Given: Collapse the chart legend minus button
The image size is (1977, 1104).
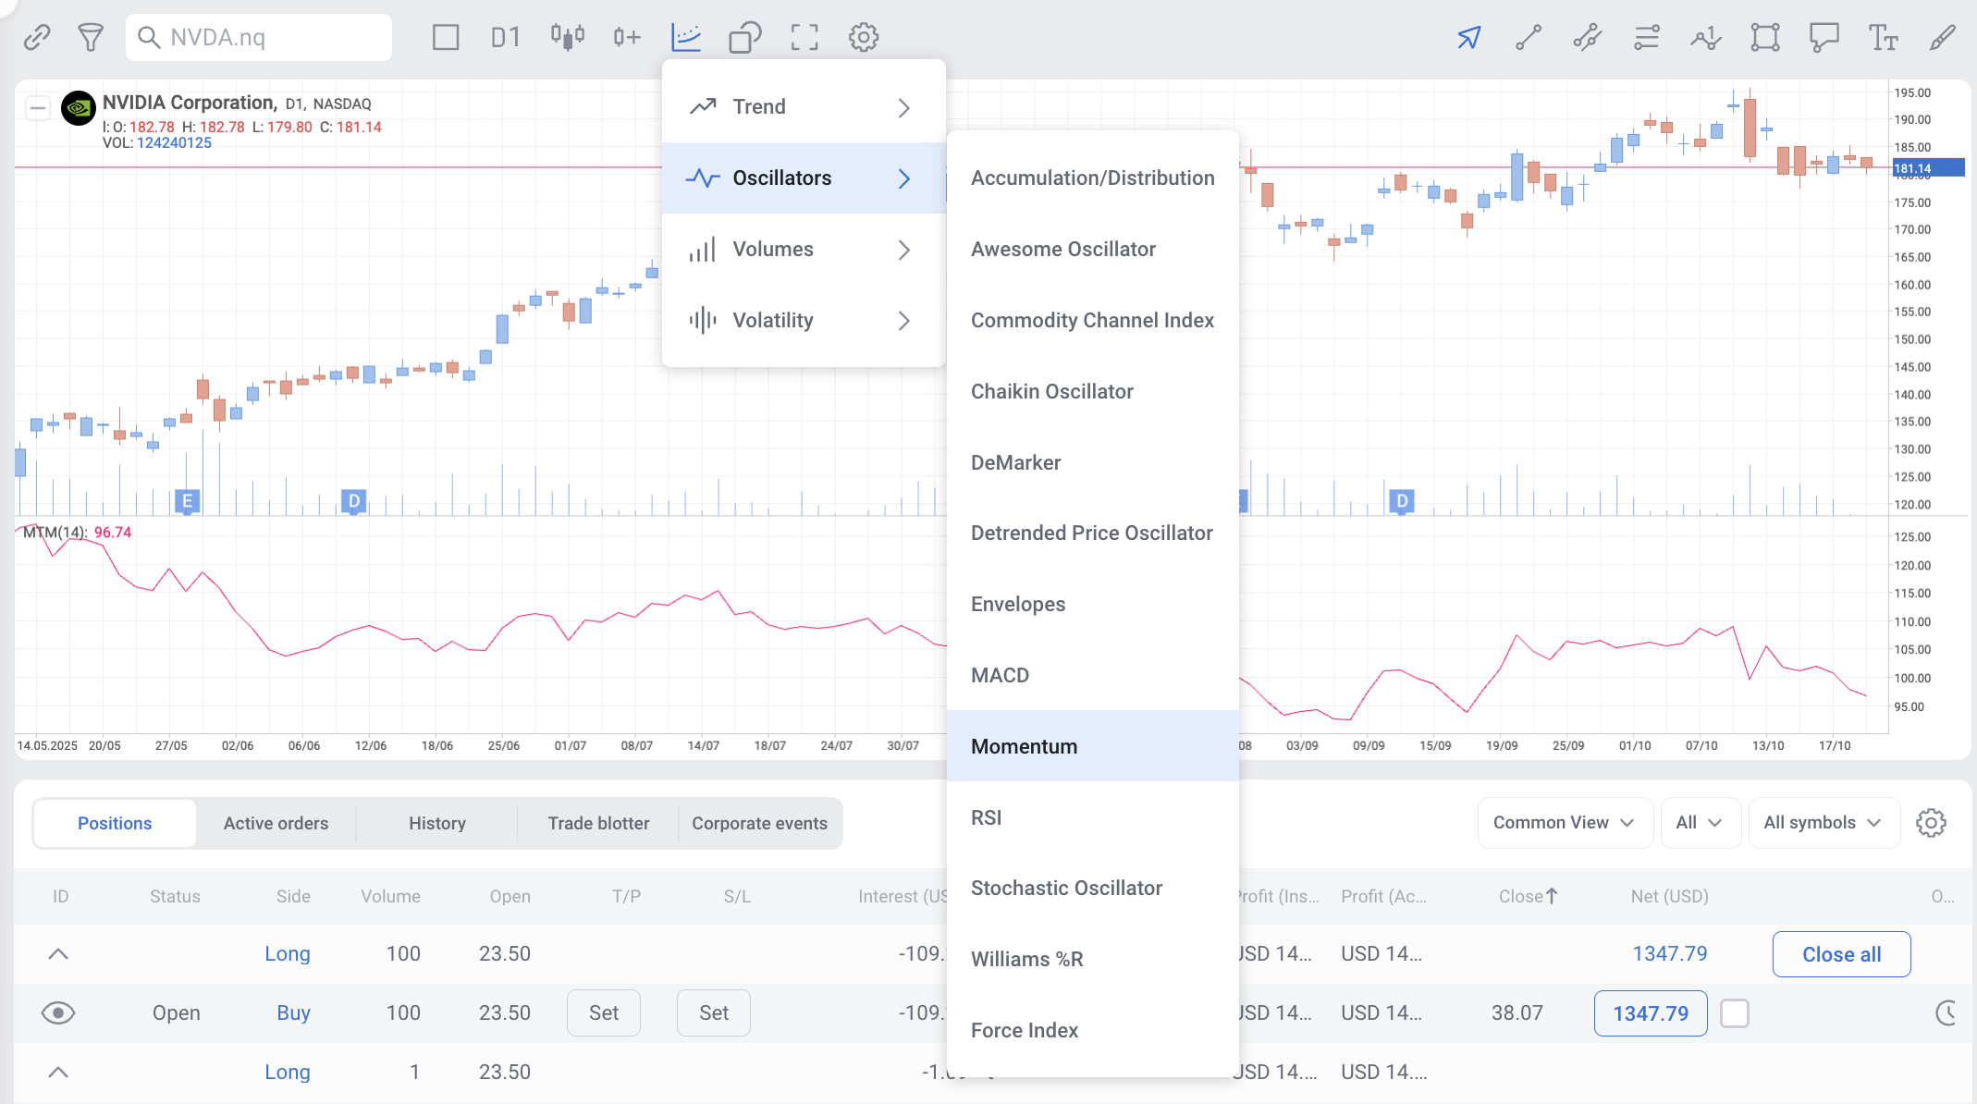Looking at the screenshot, I should [x=37, y=108].
